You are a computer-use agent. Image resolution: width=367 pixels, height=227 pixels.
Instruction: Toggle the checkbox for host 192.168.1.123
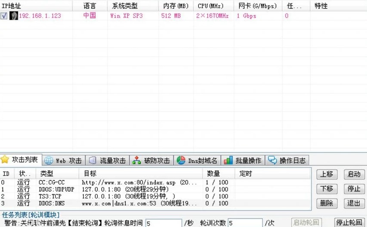(x=4, y=16)
